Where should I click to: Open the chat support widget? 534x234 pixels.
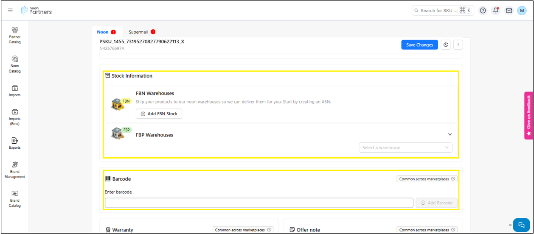[x=521, y=225]
